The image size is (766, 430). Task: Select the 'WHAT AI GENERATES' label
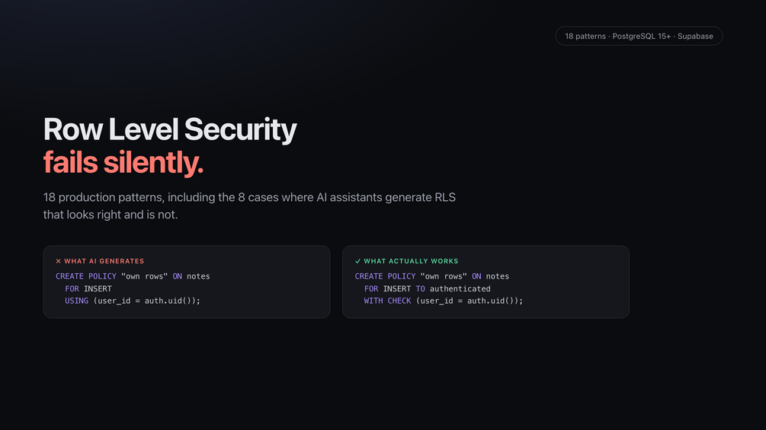(x=104, y=261)
